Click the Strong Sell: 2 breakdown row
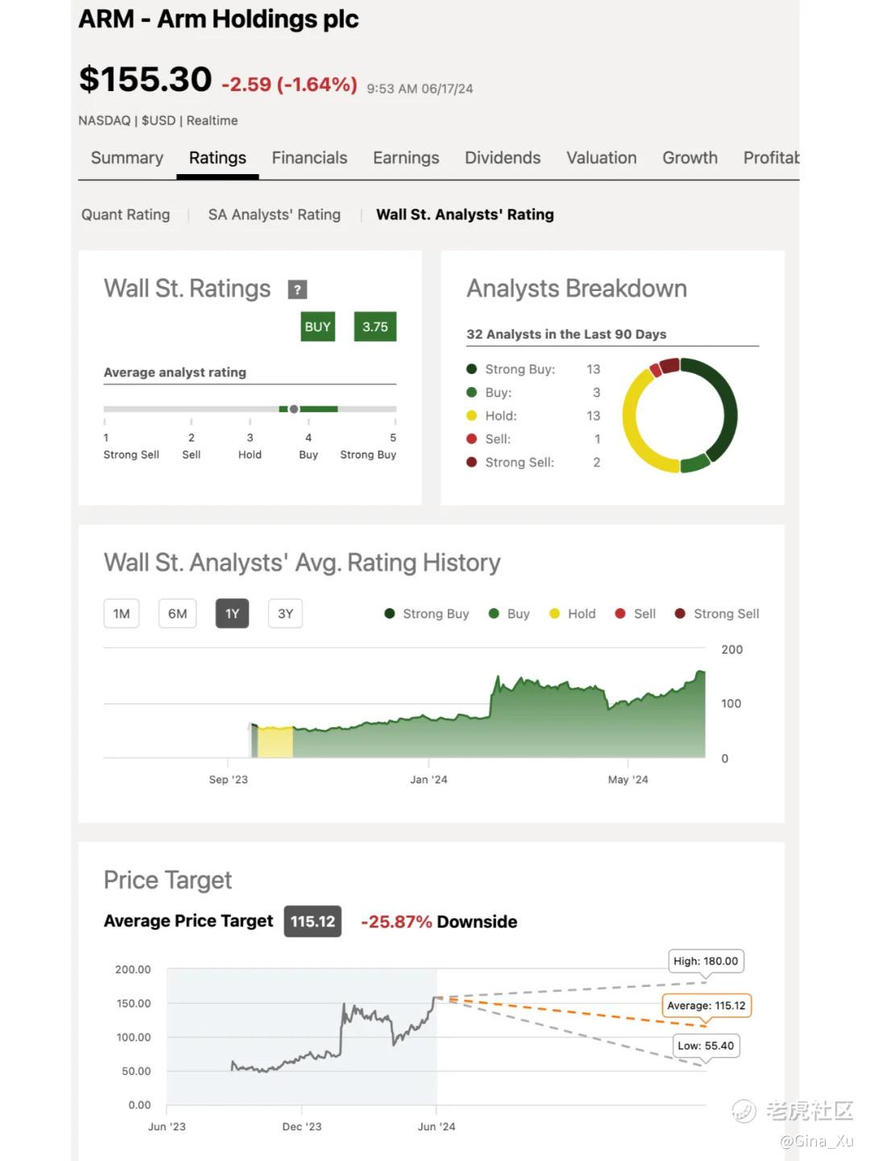 click(x=533, y=463)
